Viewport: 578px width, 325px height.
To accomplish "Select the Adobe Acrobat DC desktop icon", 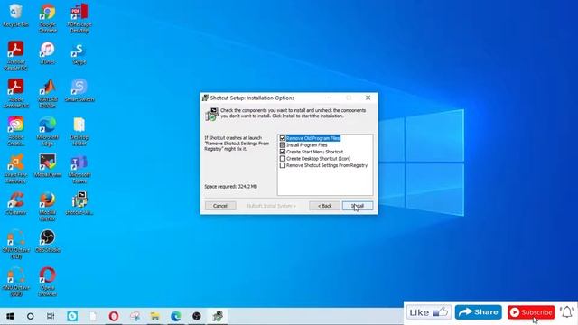I will click(x=15, y=94).
